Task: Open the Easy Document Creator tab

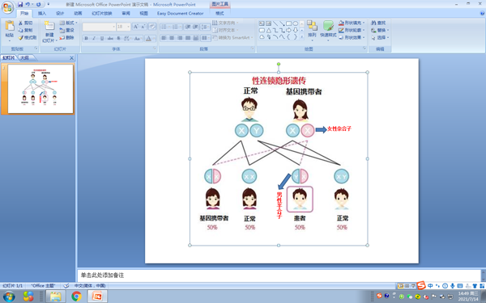Action: [180, 13]
